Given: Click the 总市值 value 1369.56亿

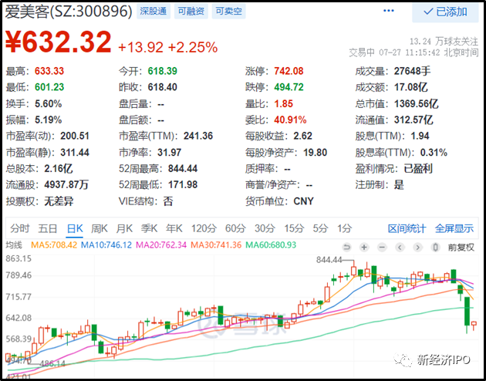Looking at the screenshot, I should point(416,103).
